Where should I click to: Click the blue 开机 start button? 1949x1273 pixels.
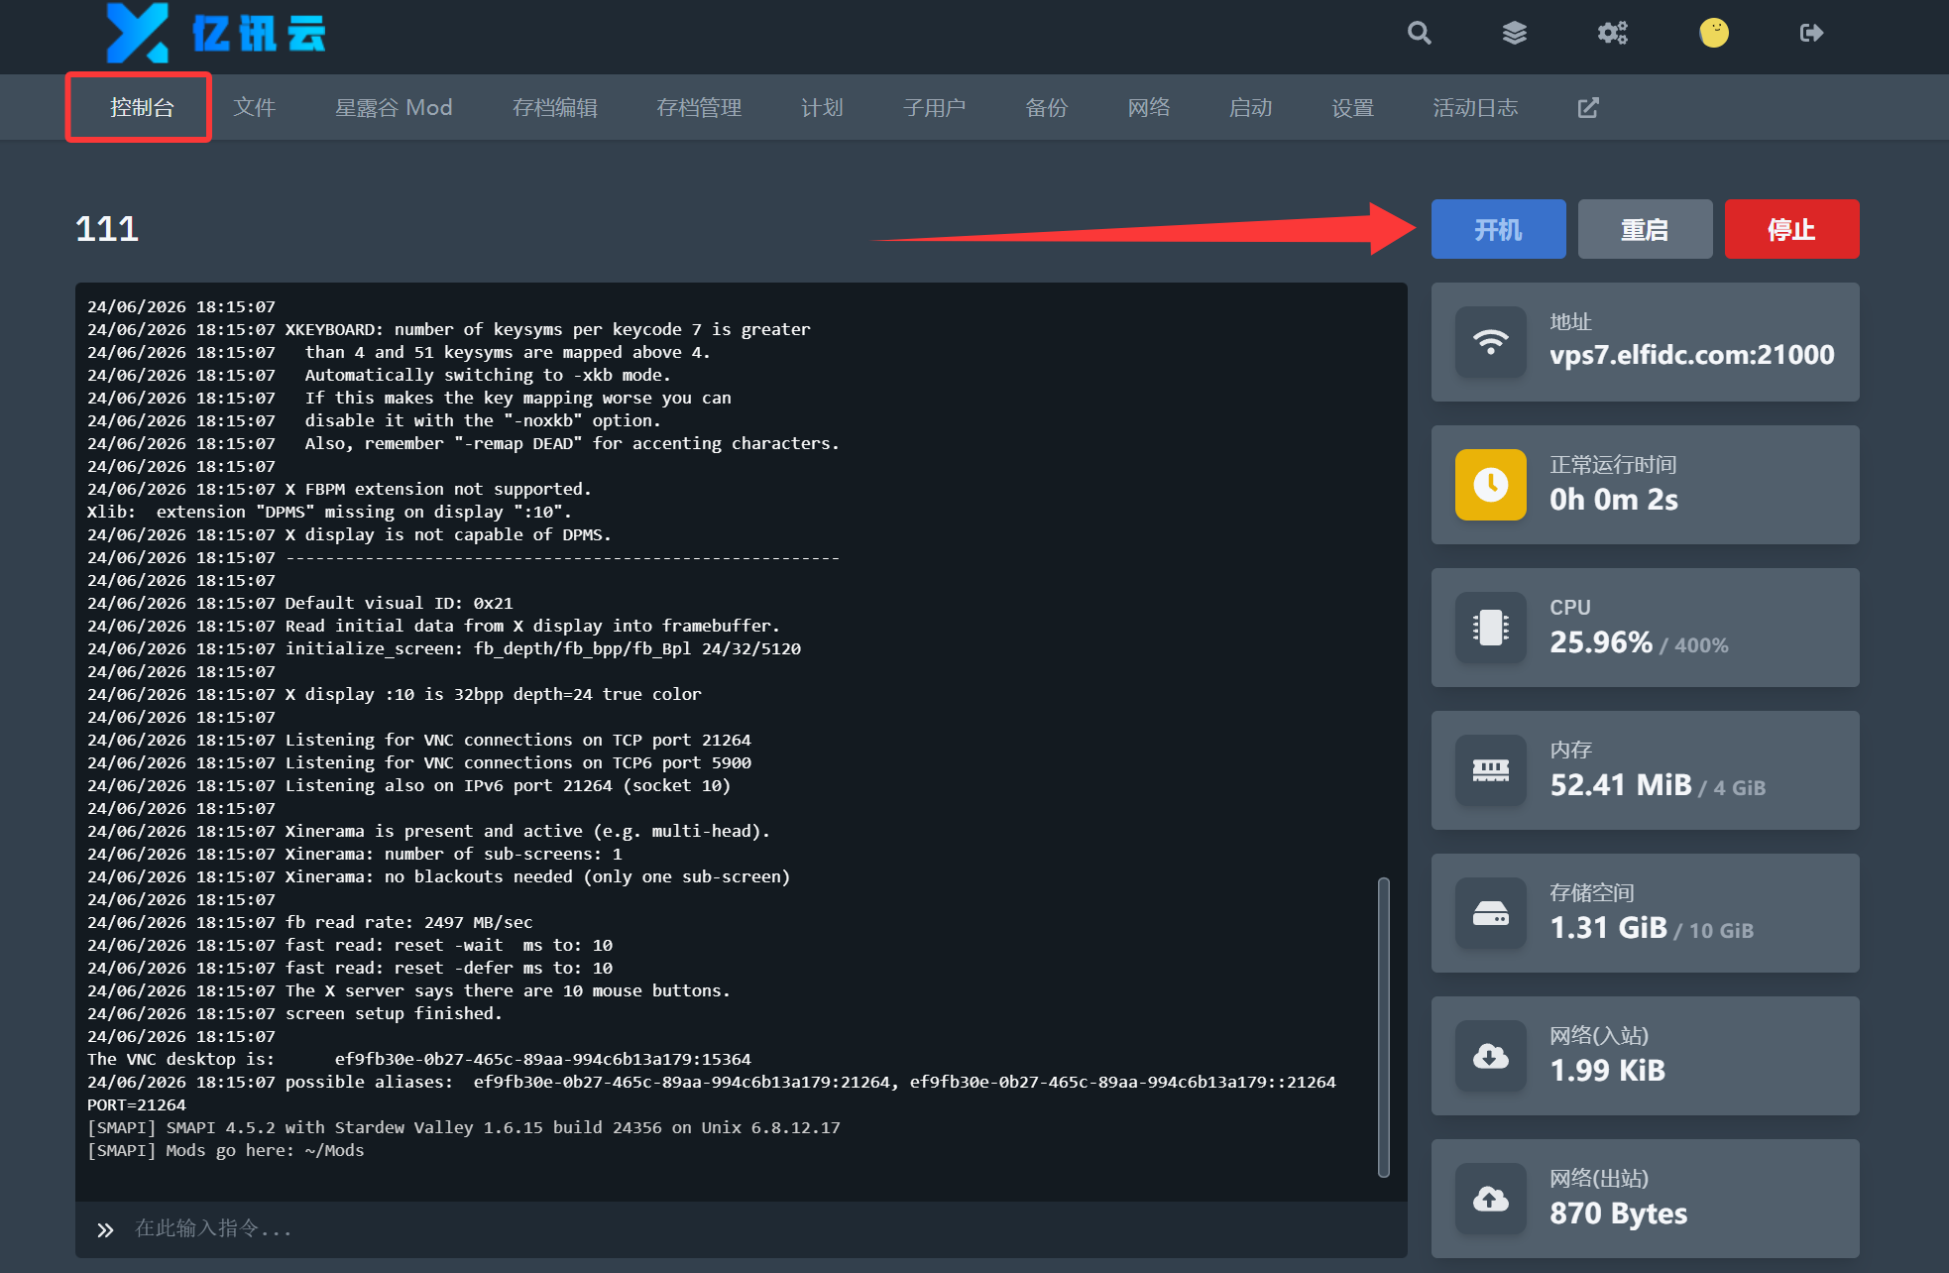click(x=1498, y=229)
